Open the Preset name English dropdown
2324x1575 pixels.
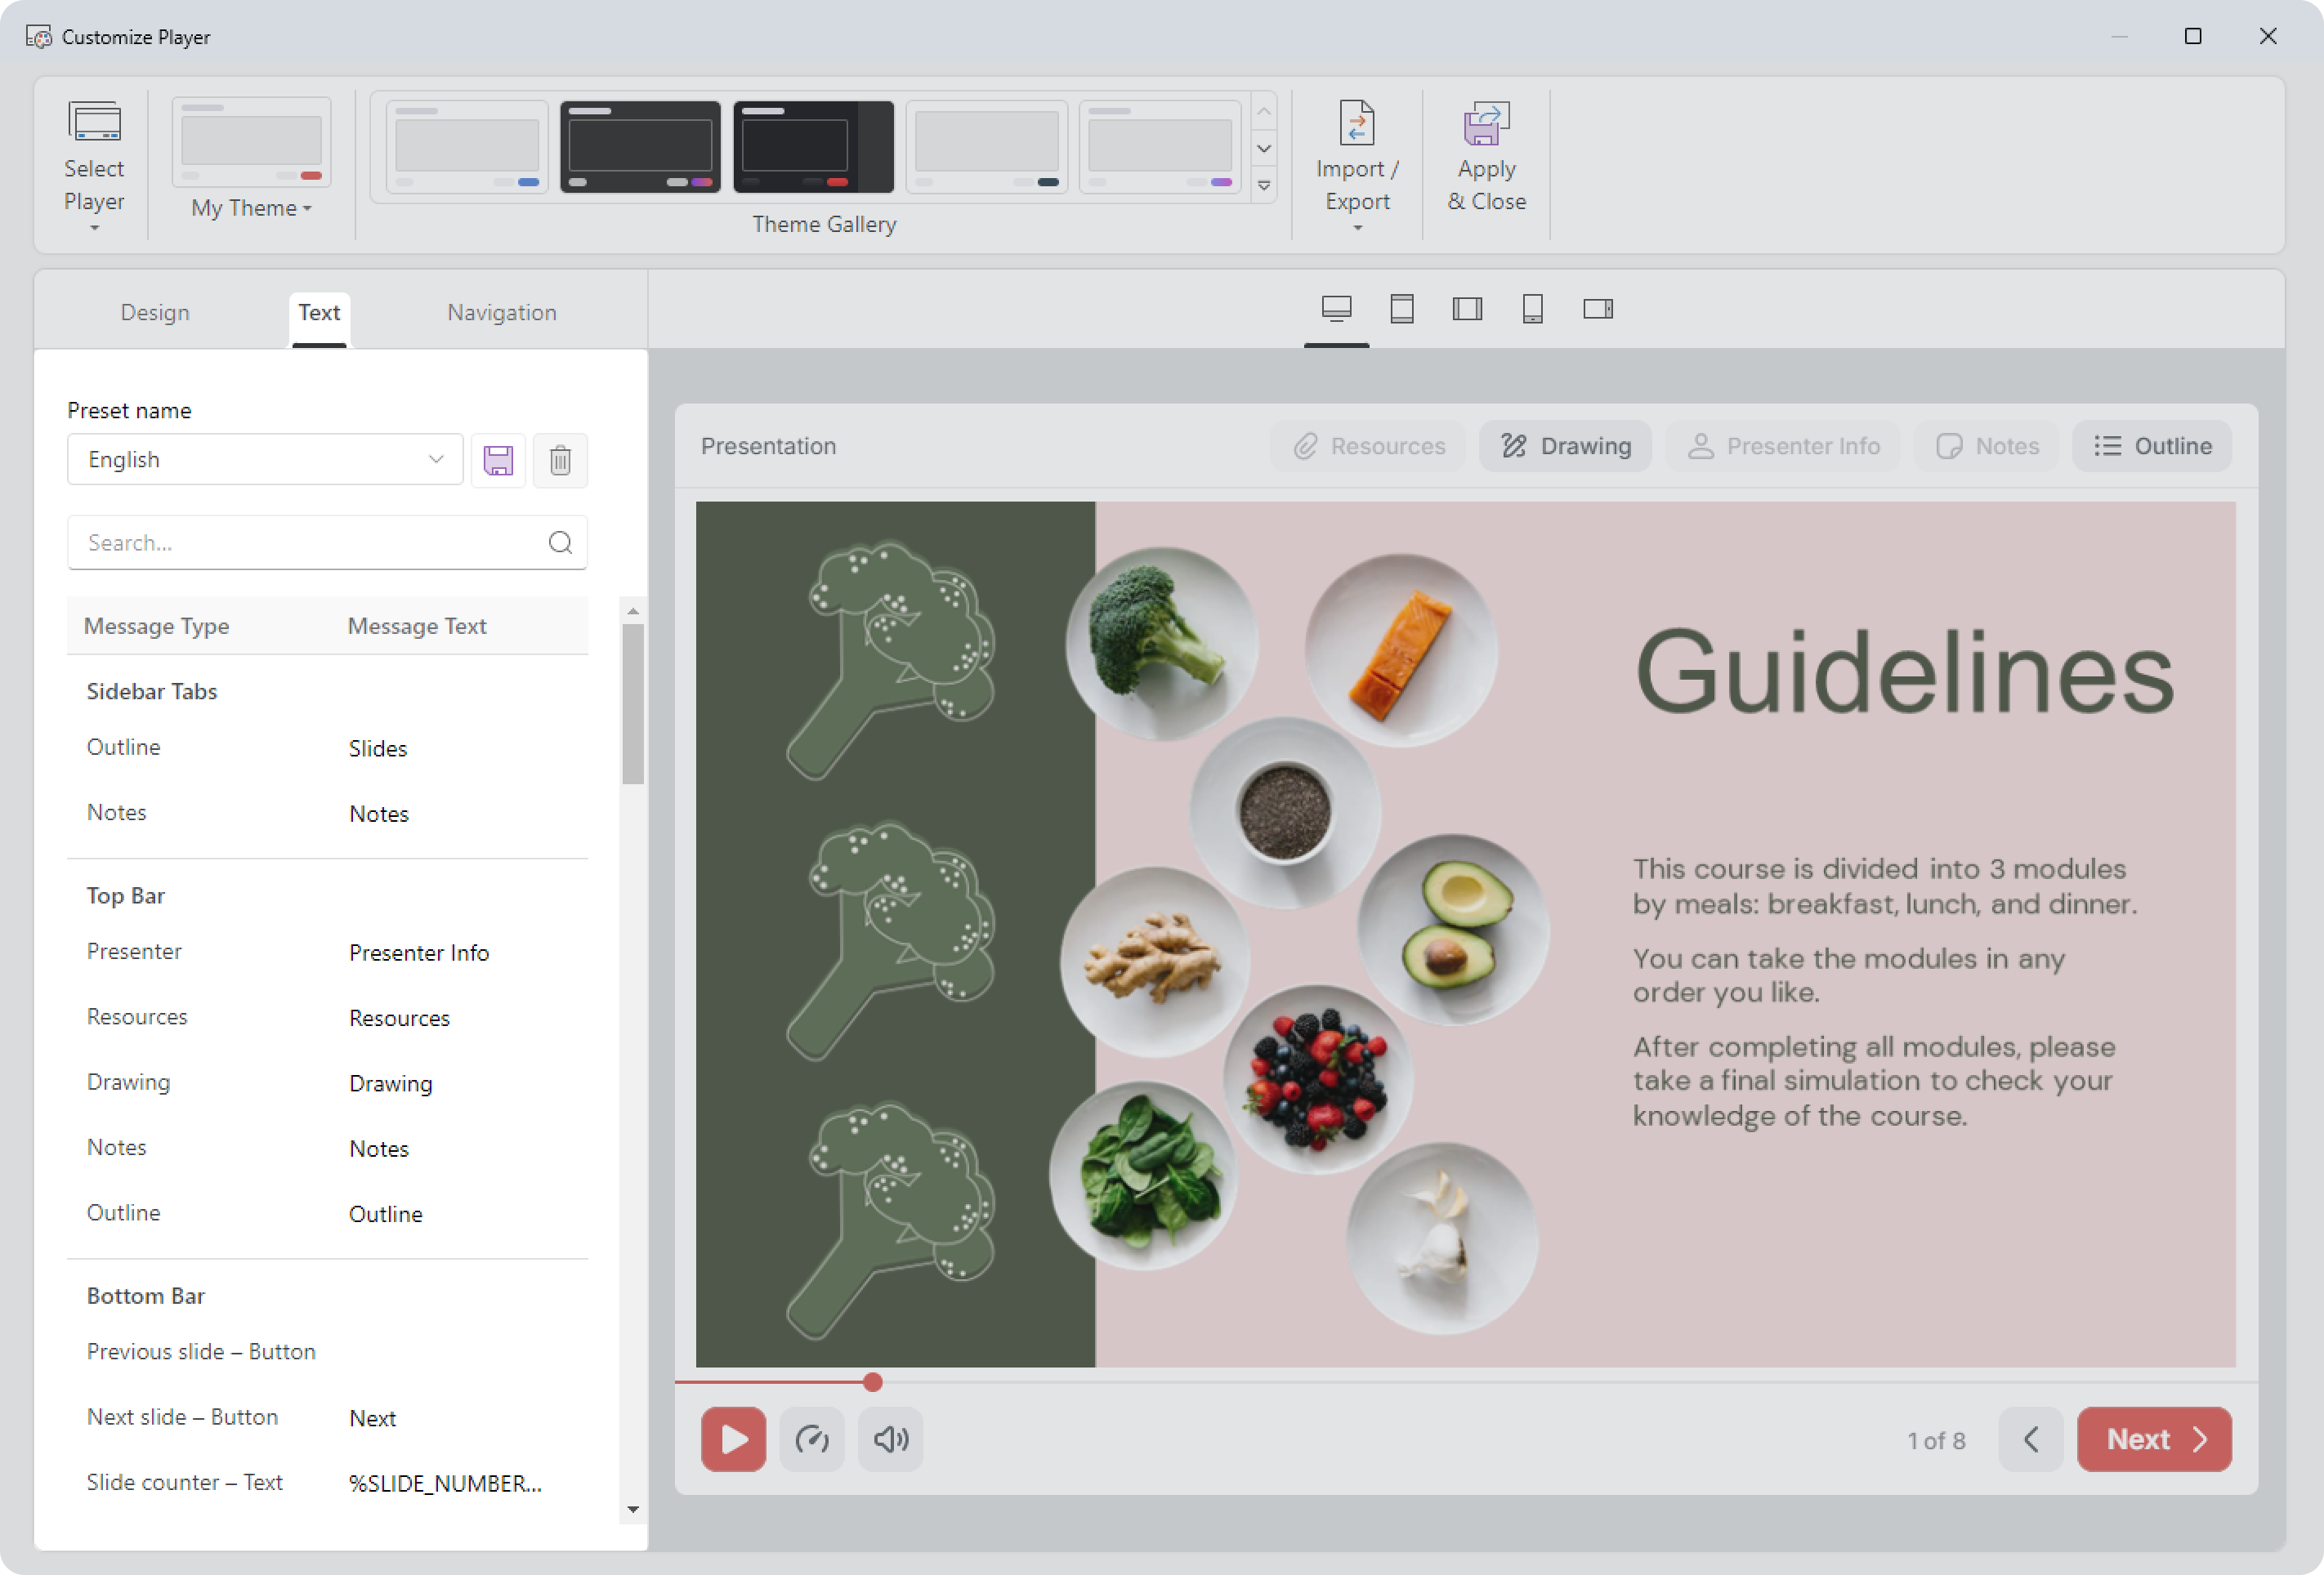[265, 460]
